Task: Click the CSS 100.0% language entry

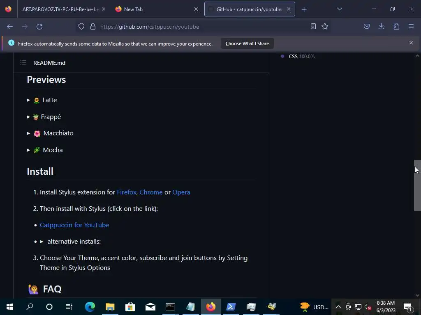Action: (x=301, y=56)
